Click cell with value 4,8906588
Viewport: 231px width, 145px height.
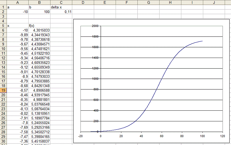(40, 90)
